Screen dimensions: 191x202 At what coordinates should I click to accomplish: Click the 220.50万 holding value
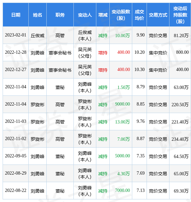click(x=180, y=105)
